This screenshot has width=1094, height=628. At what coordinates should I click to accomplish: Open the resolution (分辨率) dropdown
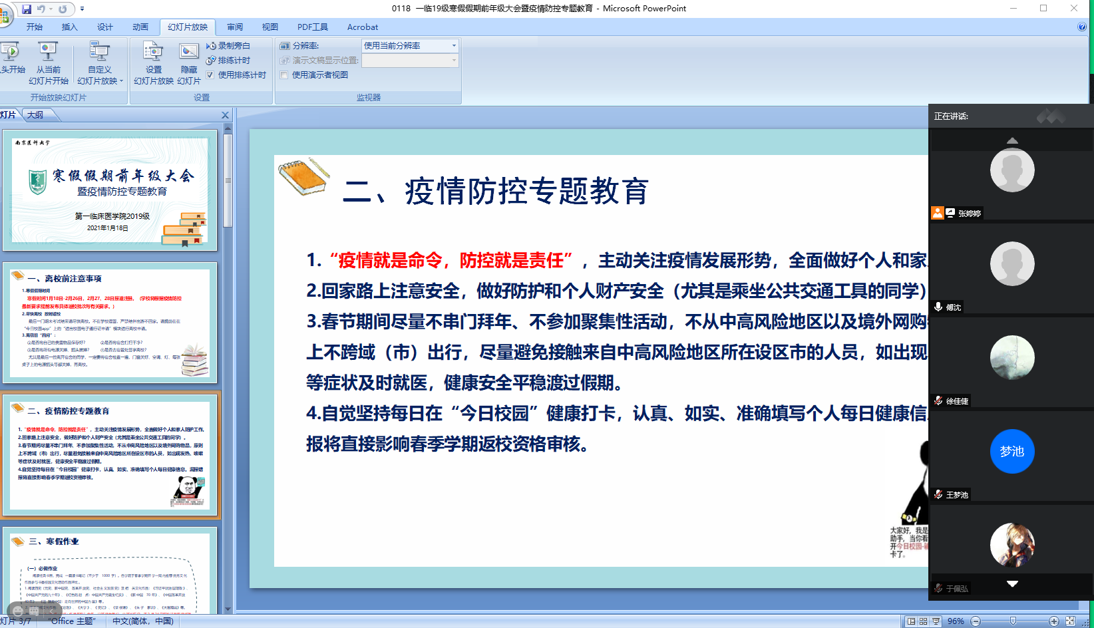coord(454,46)
